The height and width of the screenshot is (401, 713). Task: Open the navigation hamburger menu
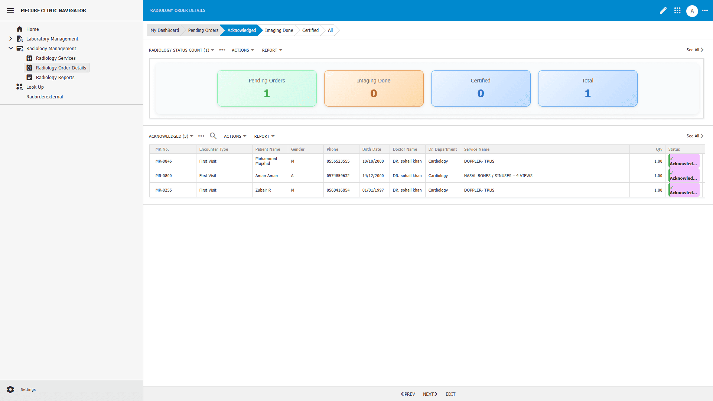click(10, 10)
